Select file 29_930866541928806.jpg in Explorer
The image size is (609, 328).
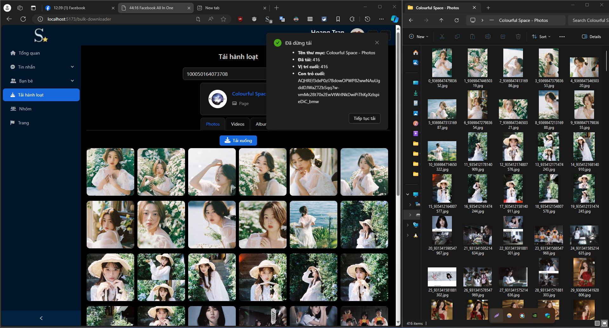pos(584,278)
